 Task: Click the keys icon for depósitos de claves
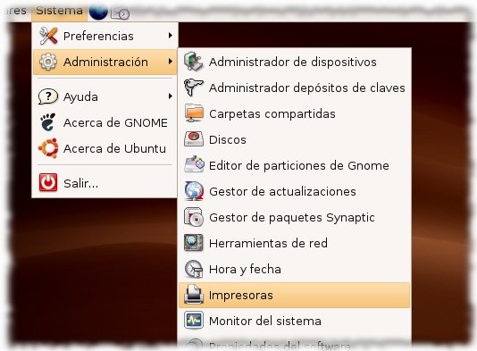(x=194, y=88)
